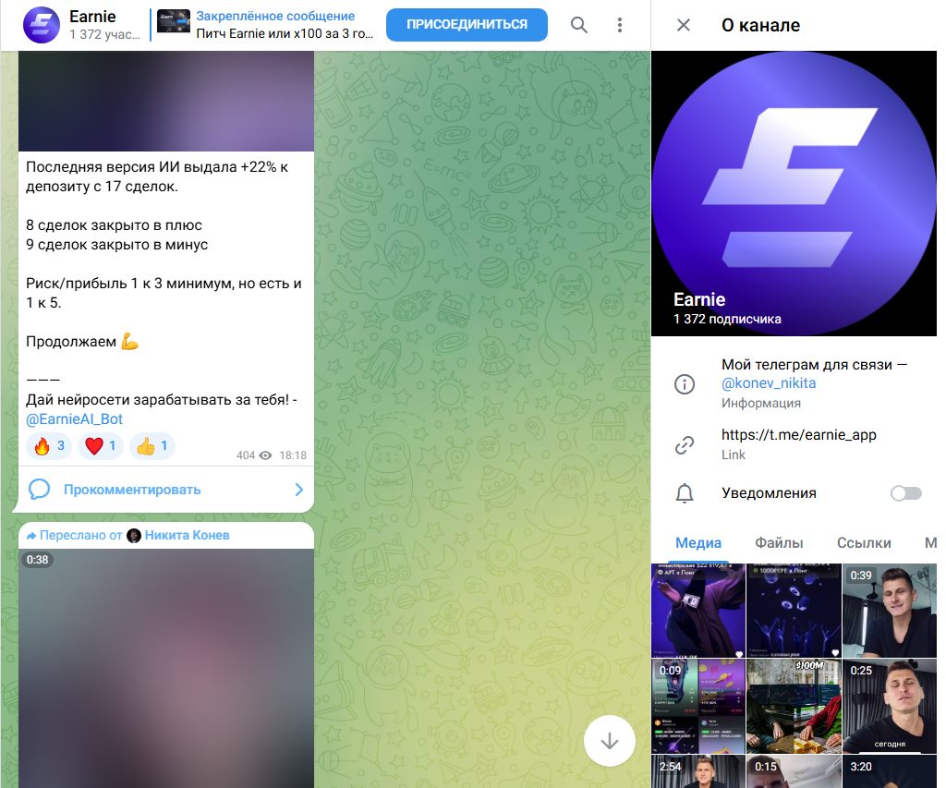Open the 2:54 video thumbnail
This screenshot has width=946, height=788.
(698, 771)
